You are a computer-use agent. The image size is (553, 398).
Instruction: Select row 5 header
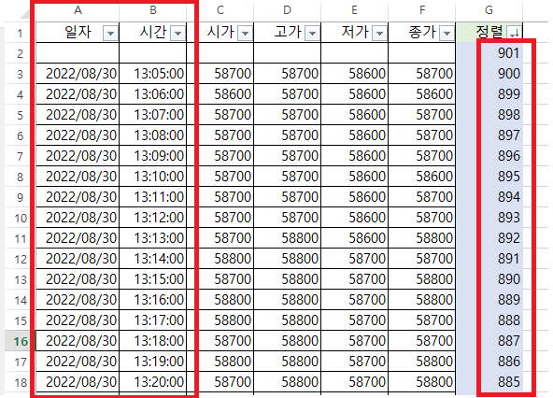[x=21, y=115]
